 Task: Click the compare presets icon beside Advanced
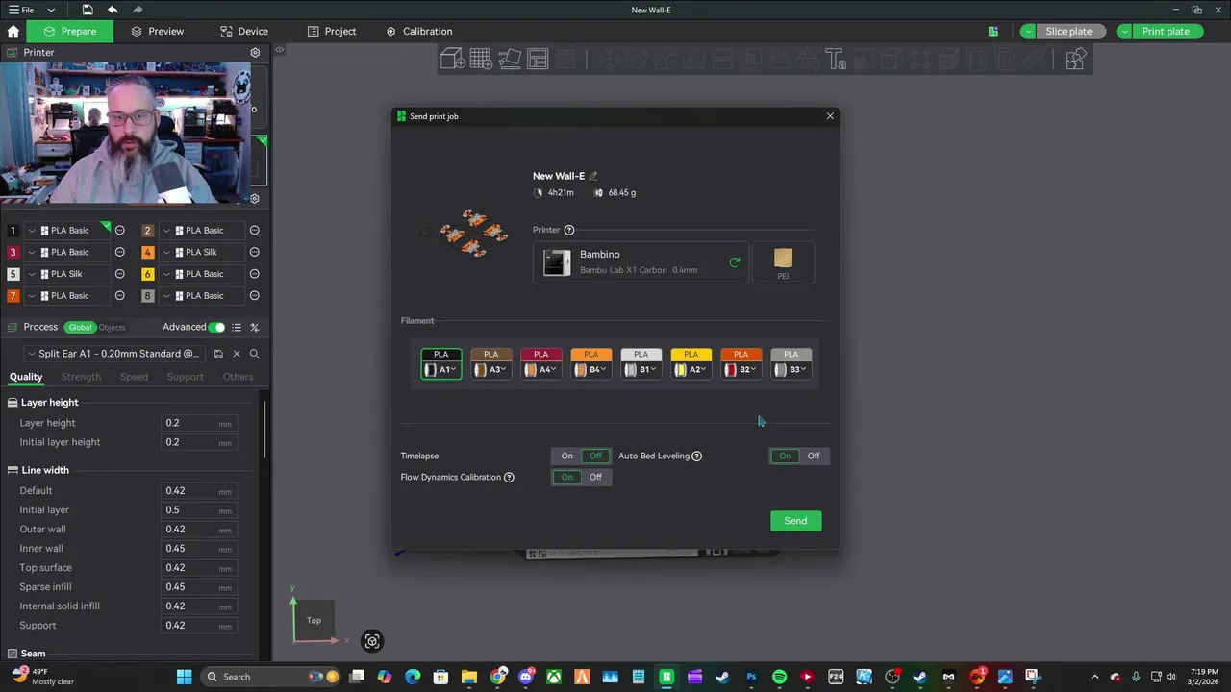(254, 327)
